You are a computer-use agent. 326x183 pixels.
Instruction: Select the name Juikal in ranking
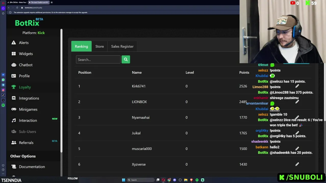point(136,133)
